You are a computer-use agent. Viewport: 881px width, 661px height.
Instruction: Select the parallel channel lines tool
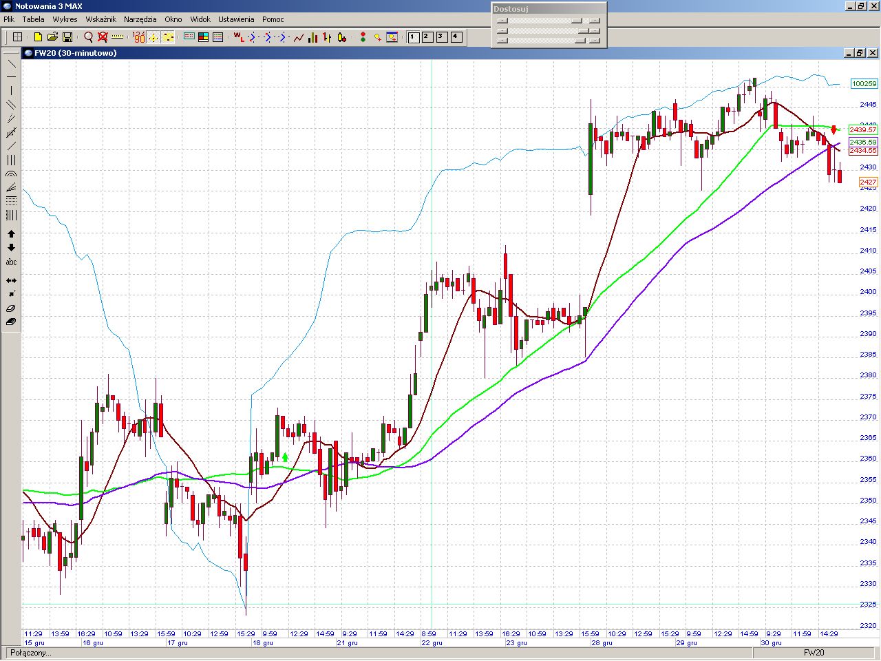pos(11,105)
